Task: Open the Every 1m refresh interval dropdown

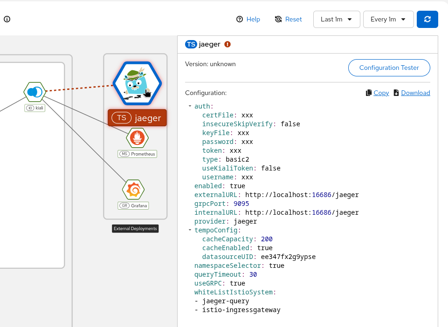Action: pyautogui.click(x=388, y=19)
